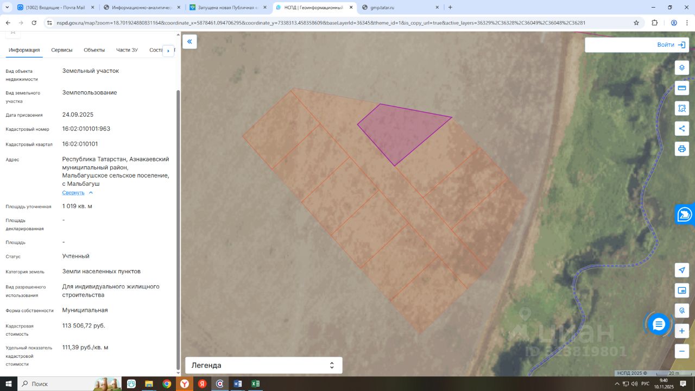Open Microsoft Word from taskbar

point(237,384)
